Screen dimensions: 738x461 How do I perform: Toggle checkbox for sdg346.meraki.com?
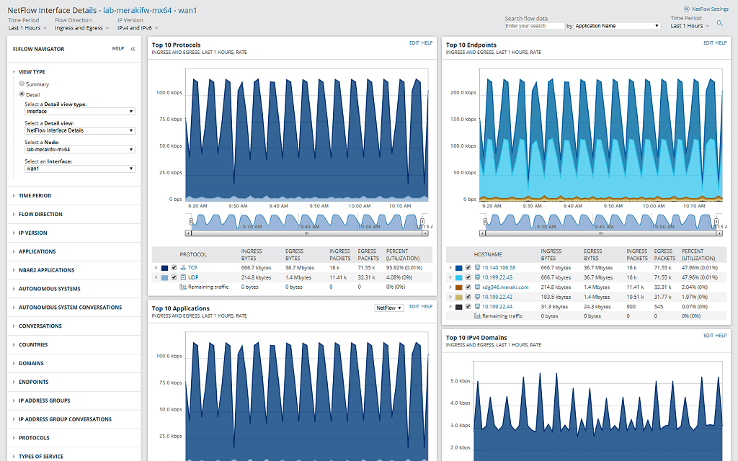[468, 287]
